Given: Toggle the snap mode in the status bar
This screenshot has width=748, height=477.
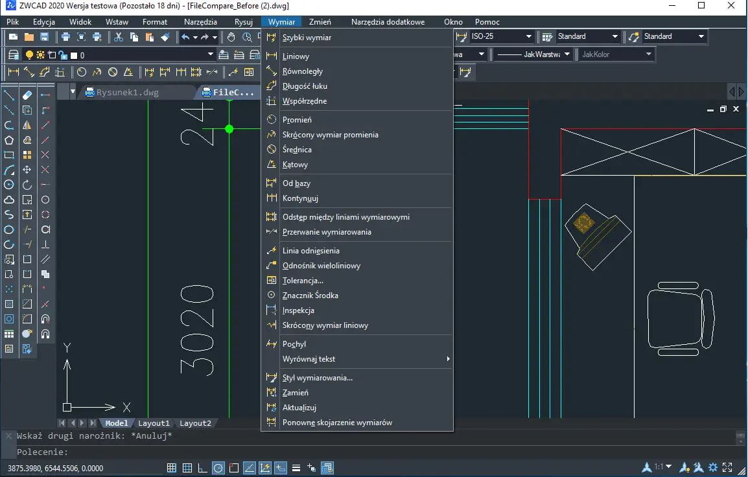Looking at the screenshot, I should [172, 468].
